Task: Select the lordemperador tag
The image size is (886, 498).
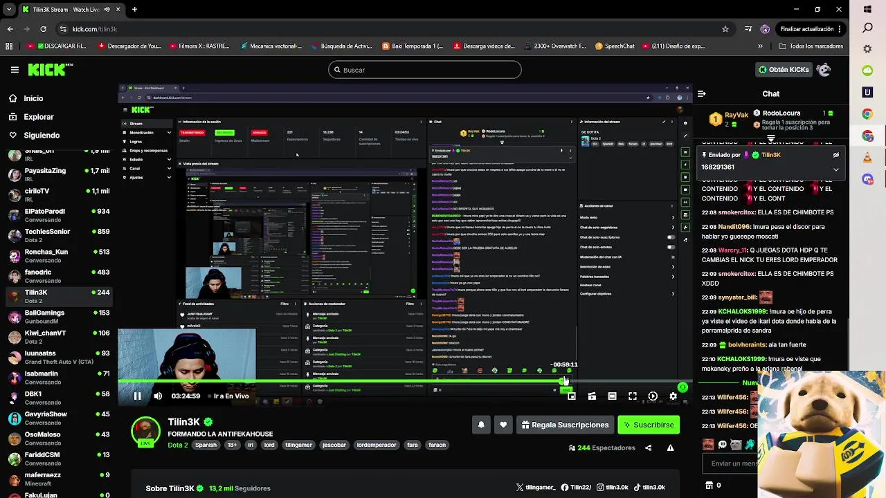Action: [x=377, y=445]
